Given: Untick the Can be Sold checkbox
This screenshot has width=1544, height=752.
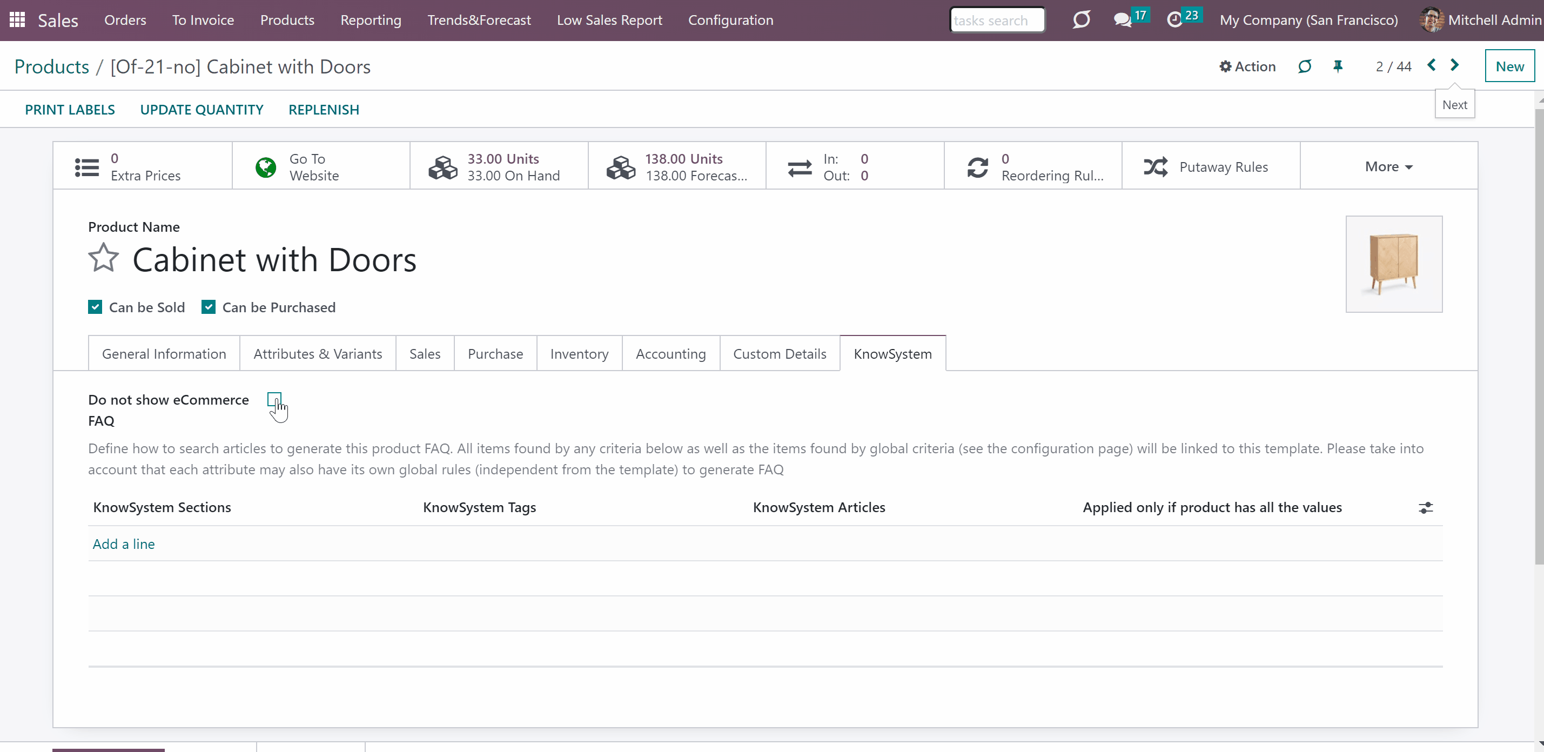Looking at the screenshot, I should coord(95,307).
